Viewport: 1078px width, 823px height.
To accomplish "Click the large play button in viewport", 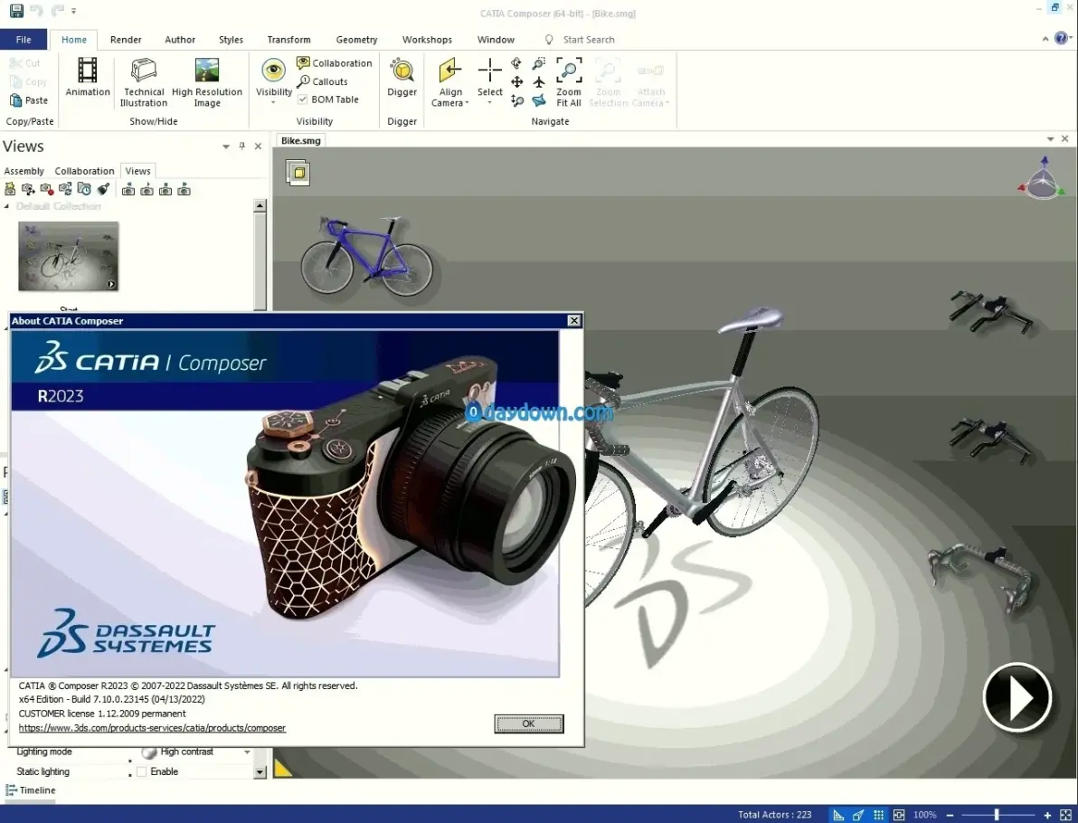I will point(1017,698).
